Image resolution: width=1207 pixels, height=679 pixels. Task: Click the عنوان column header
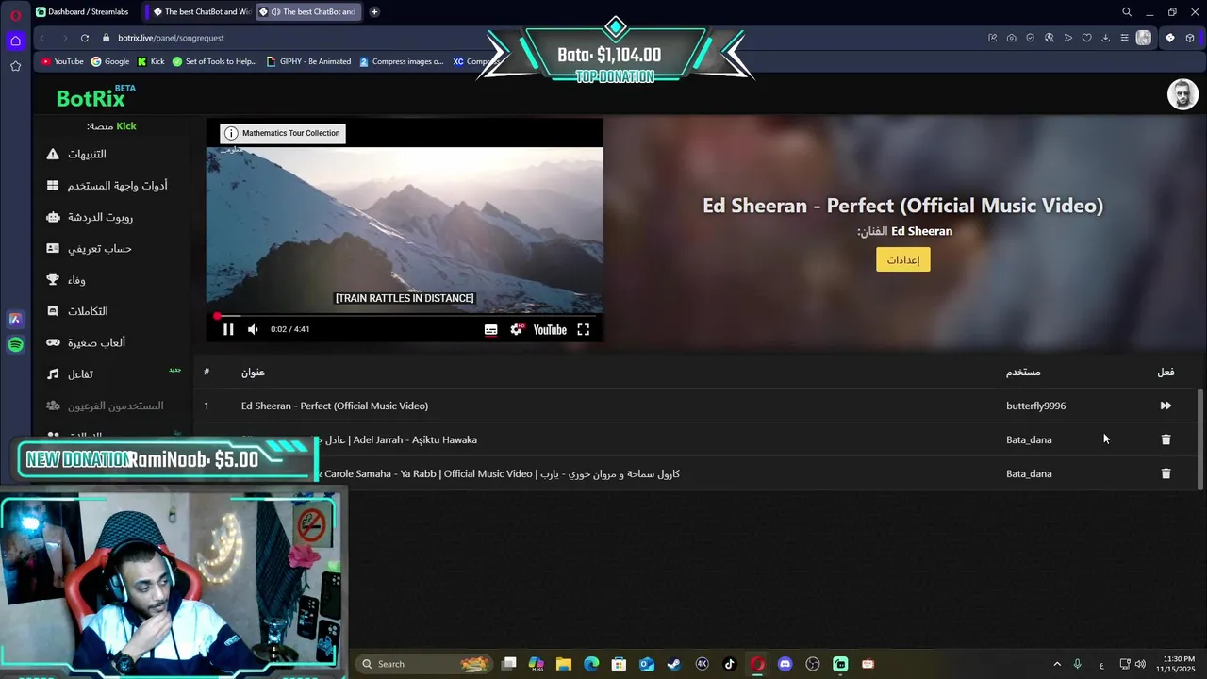253,373
